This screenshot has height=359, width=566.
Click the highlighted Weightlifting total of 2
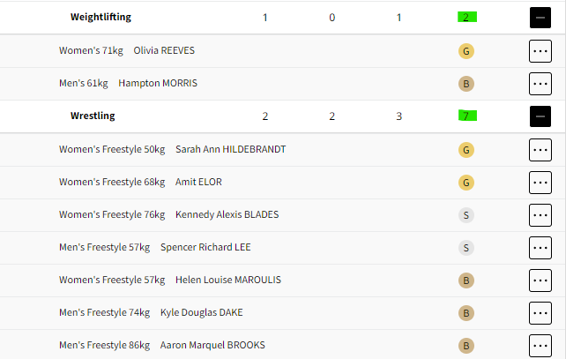coord(465,18)
